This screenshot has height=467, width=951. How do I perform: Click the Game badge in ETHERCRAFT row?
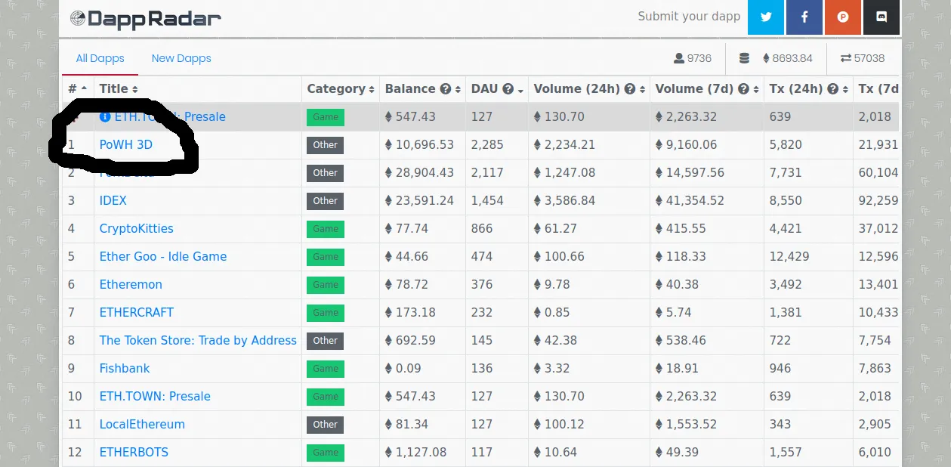click(x=326, y=313)
